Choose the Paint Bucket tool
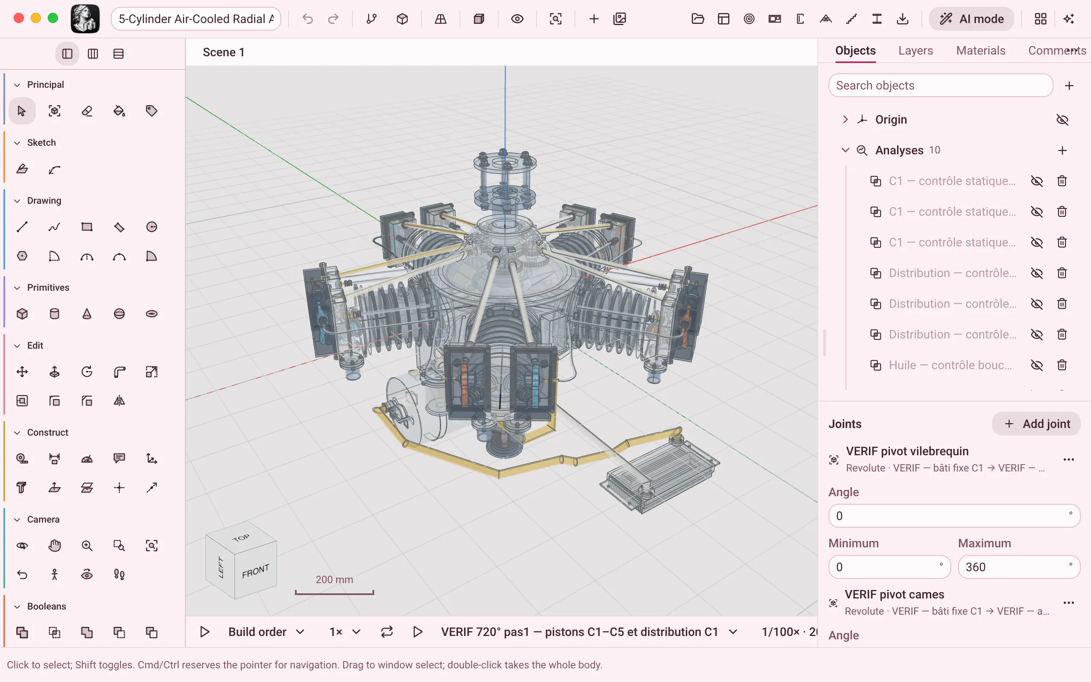The image size is (1091, 682). click(x=119, y=111)
